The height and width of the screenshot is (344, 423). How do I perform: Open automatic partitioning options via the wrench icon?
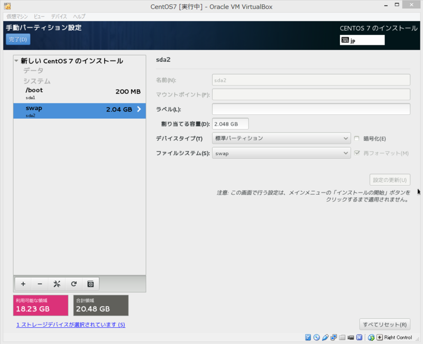[x=57, y=284]
